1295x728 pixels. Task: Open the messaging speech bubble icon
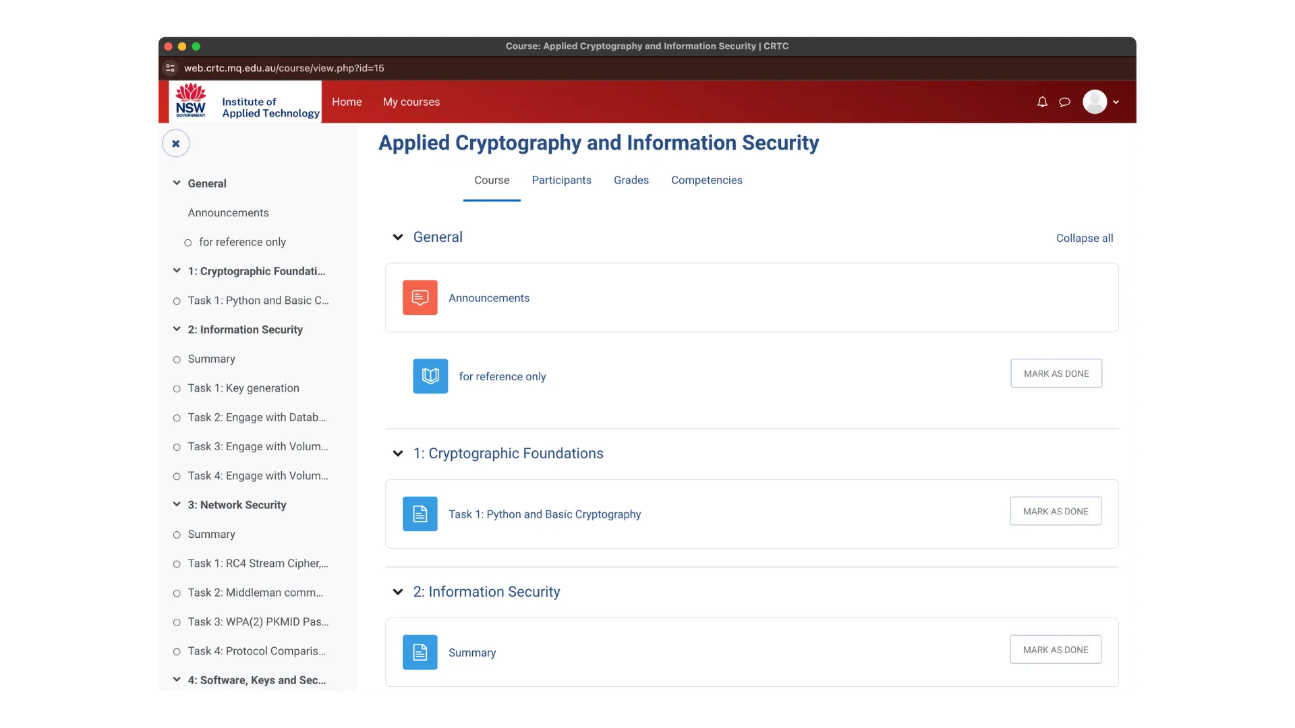tap(1064, 102)
